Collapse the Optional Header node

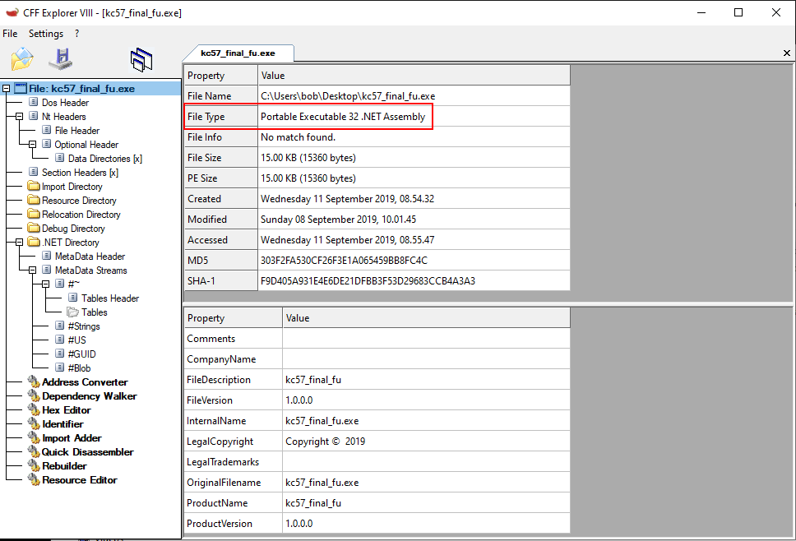click(x=33, y=145)
